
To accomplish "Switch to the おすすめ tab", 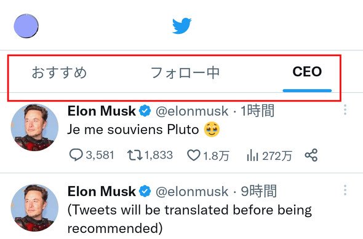I will coord(59,72).
